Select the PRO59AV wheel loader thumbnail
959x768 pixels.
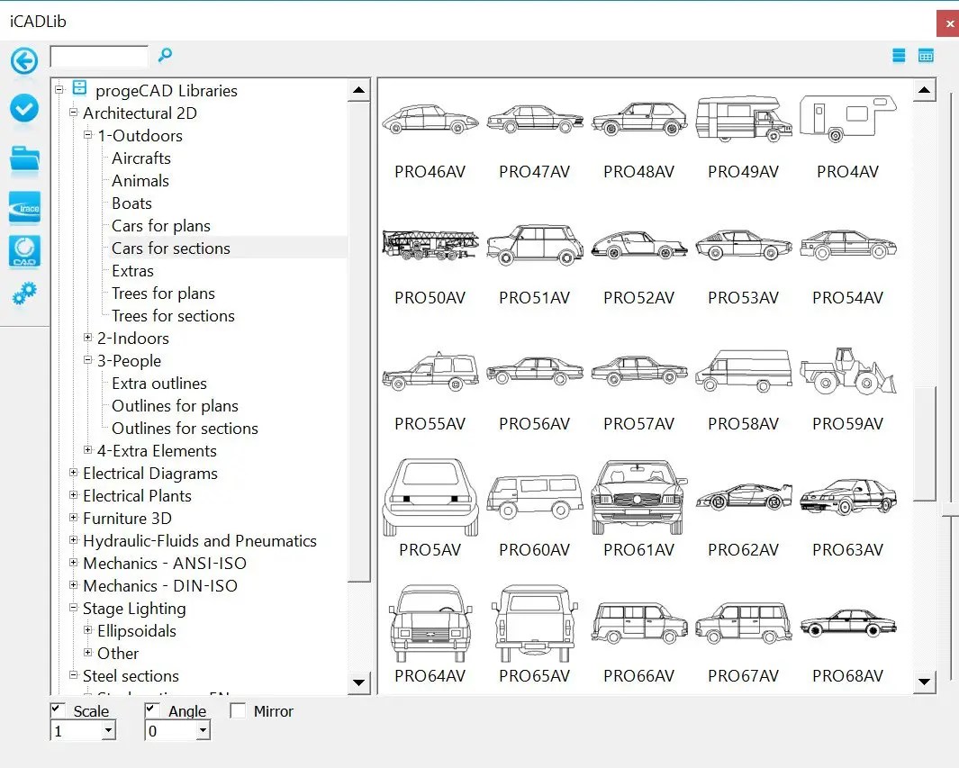[x=848, y=371]
